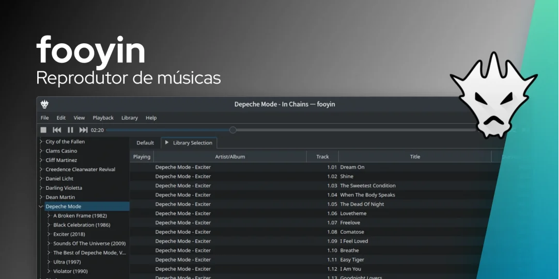Expand A Broken Frame (1982) album
This screenshot has height=279, width=559.
49,216
